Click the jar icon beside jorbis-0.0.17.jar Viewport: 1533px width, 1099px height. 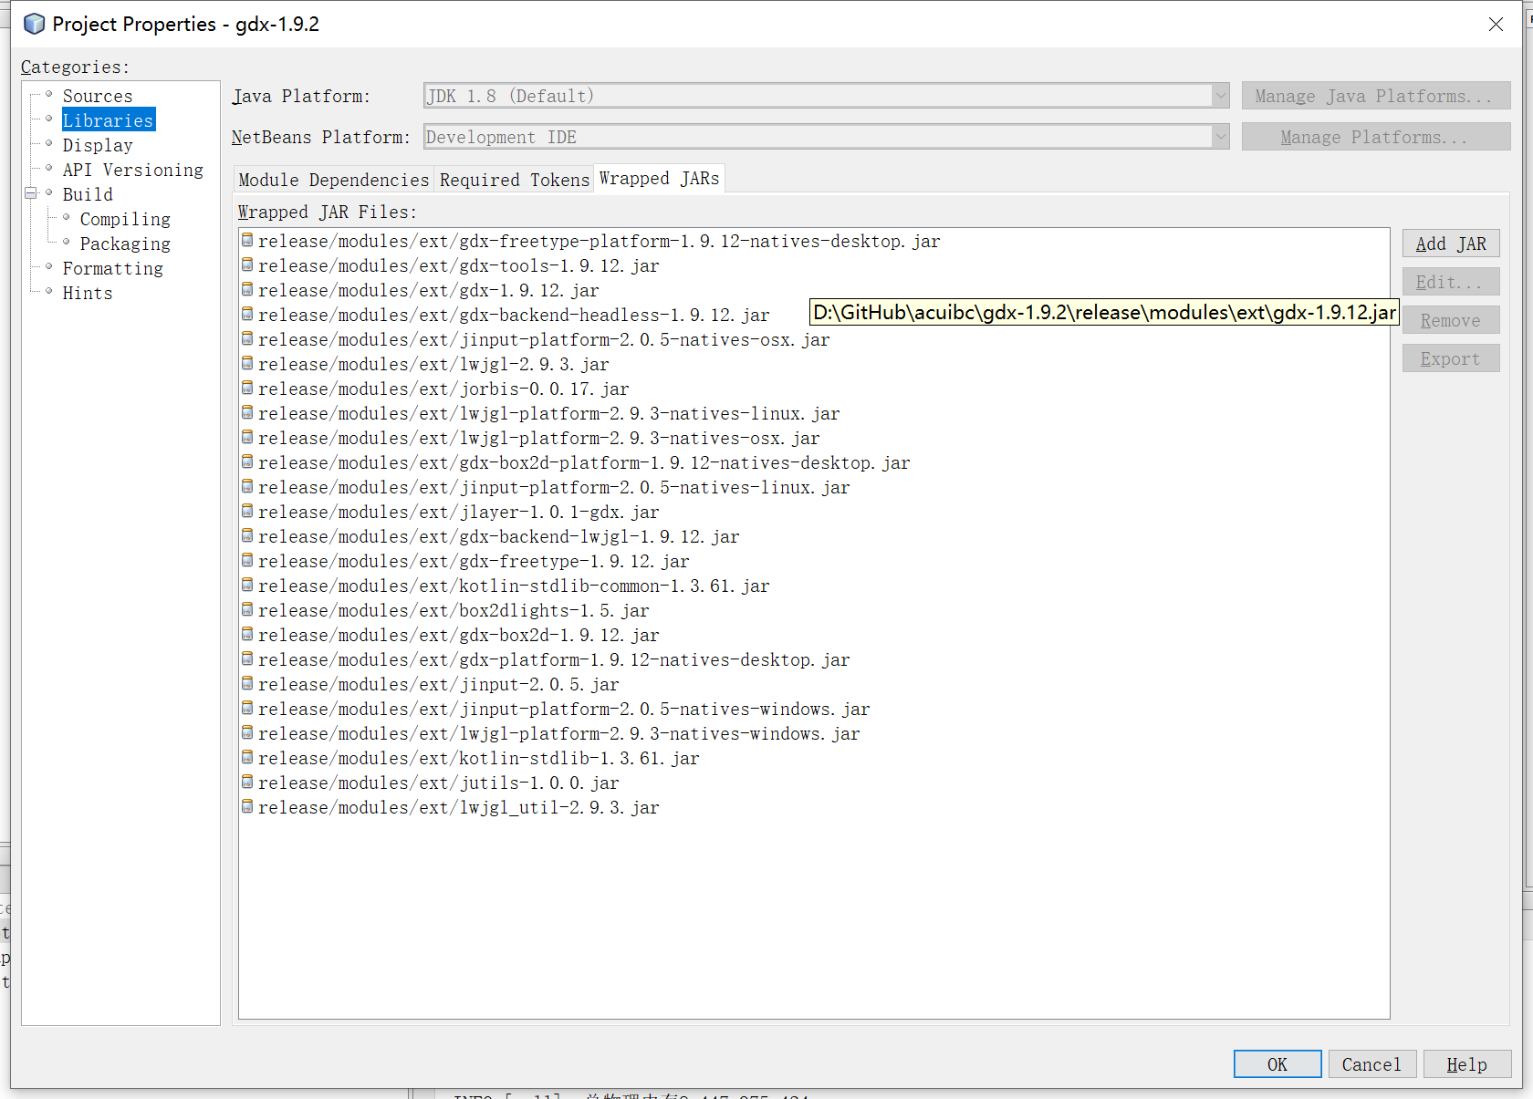click(x=247, y=388)
